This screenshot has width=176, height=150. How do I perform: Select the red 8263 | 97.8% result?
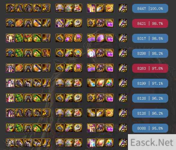(150, 68)
